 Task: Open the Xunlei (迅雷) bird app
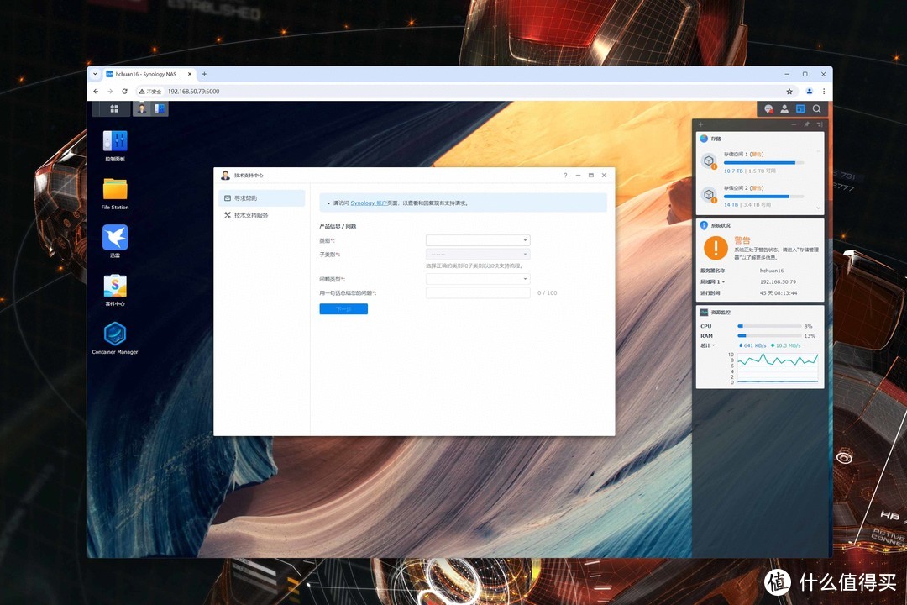(x=115, y=237)
